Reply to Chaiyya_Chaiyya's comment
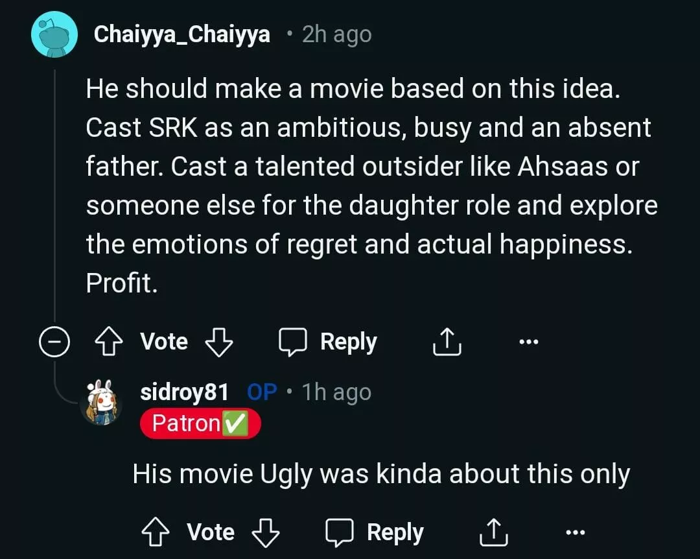Screen dimensions: 700x559 tap(328, 342)
